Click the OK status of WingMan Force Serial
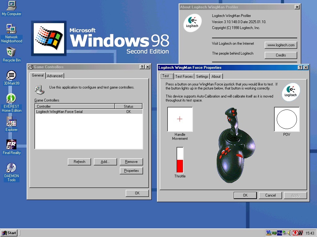This screenshot has height=237, width=317. [x=128, y=112]
